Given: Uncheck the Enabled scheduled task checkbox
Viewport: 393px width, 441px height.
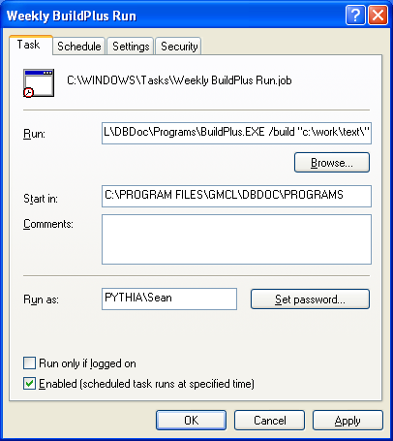Looking at the screenshot, I should [29, 384].
